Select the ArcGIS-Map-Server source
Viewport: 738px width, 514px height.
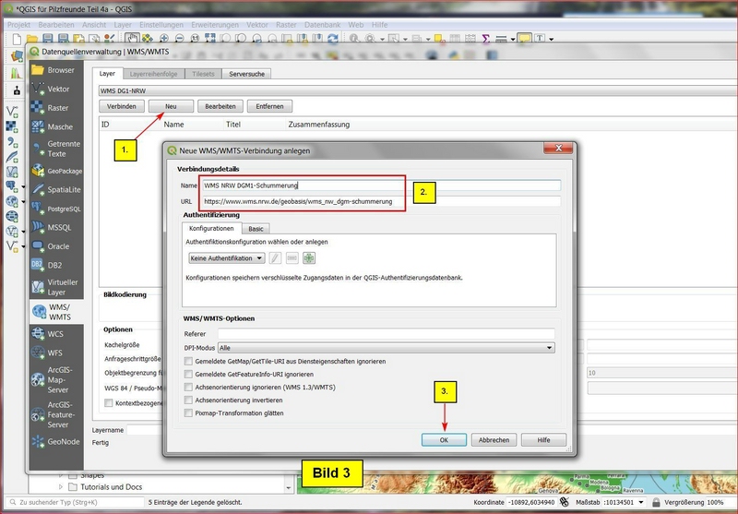pyautogui.click(x=56, y=380)
